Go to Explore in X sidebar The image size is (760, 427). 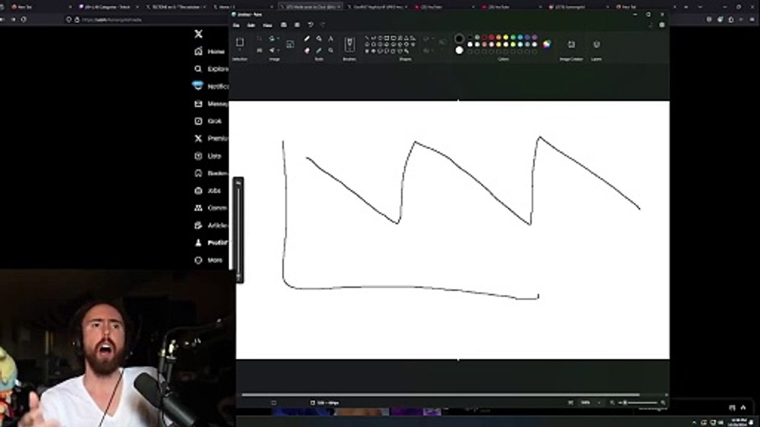coord(211,69)
